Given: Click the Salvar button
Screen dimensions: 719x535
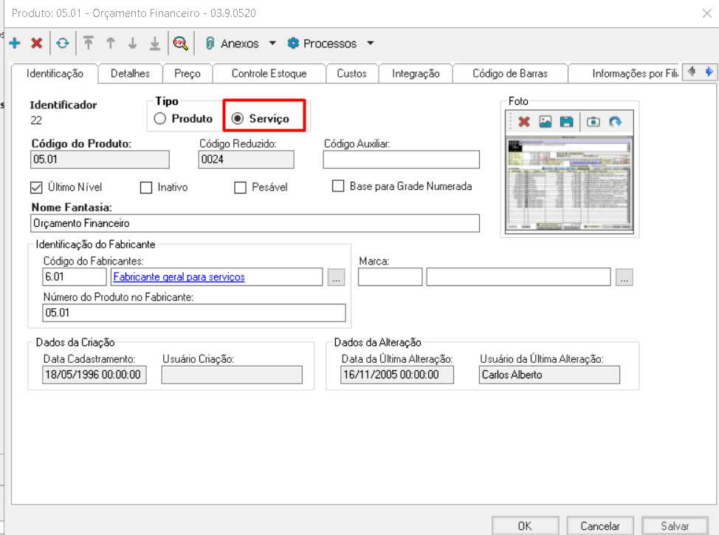Looking at the screenshot, I should (675, 526).
